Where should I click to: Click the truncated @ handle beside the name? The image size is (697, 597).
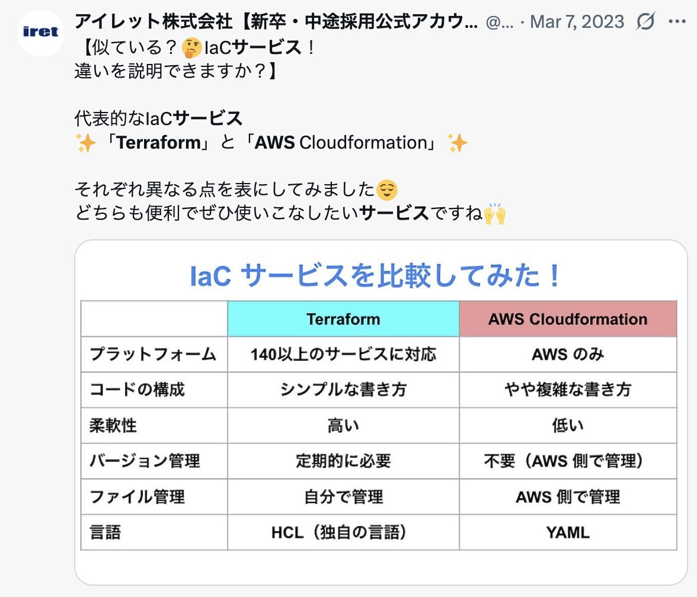(x=499, y=22)
